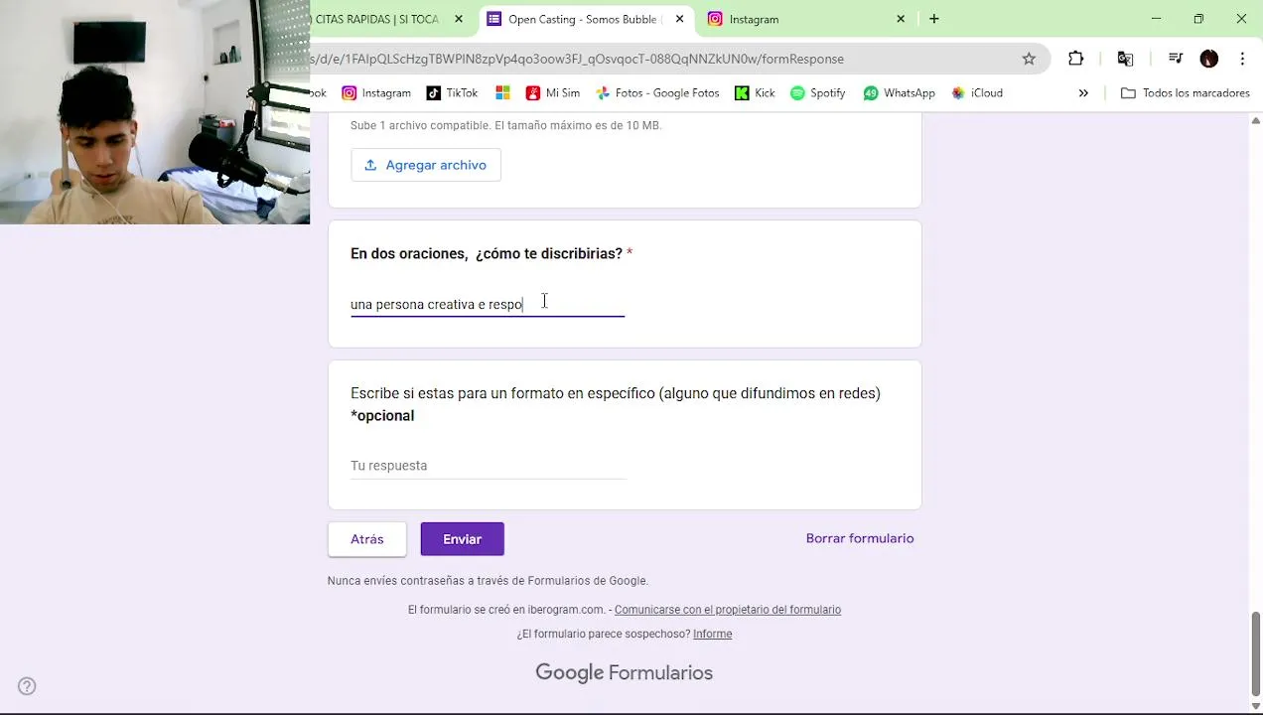This screenshot has height=715, width=1263.
Task: Click the Tu respuesta text field
Action: (x=488, y=465)
